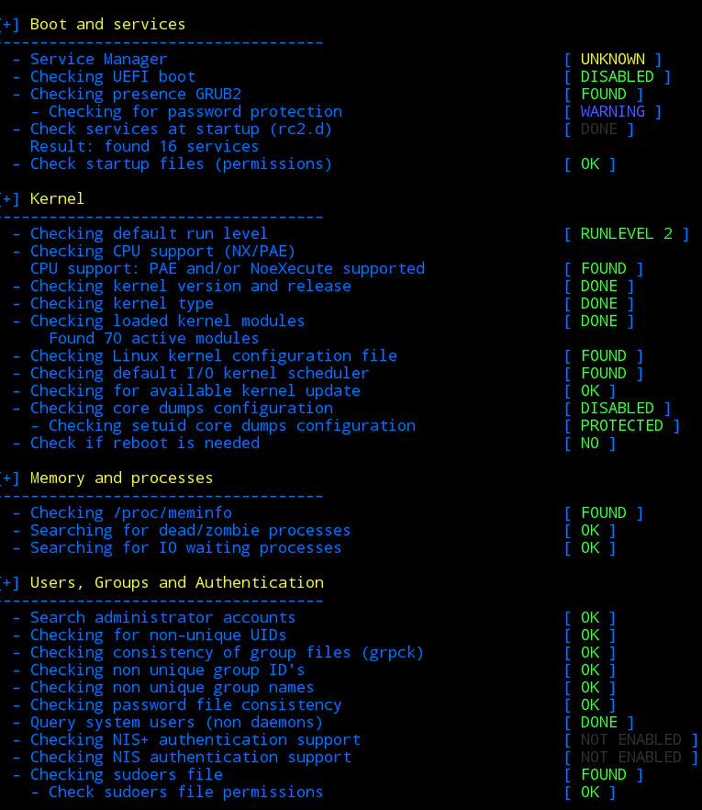Viewport: 702px width, 810px height.
Task: Click the [+] marker beside Memory and processes
Action: [9, 478]
